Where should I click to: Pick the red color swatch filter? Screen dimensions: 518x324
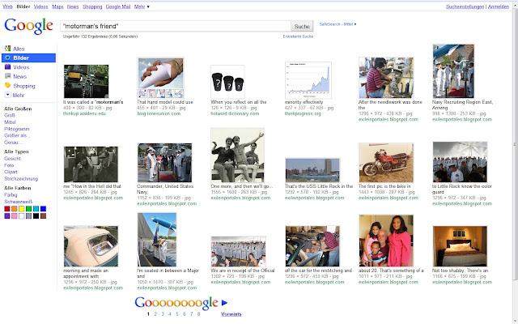pyautogui.click(x=7, y=209)
